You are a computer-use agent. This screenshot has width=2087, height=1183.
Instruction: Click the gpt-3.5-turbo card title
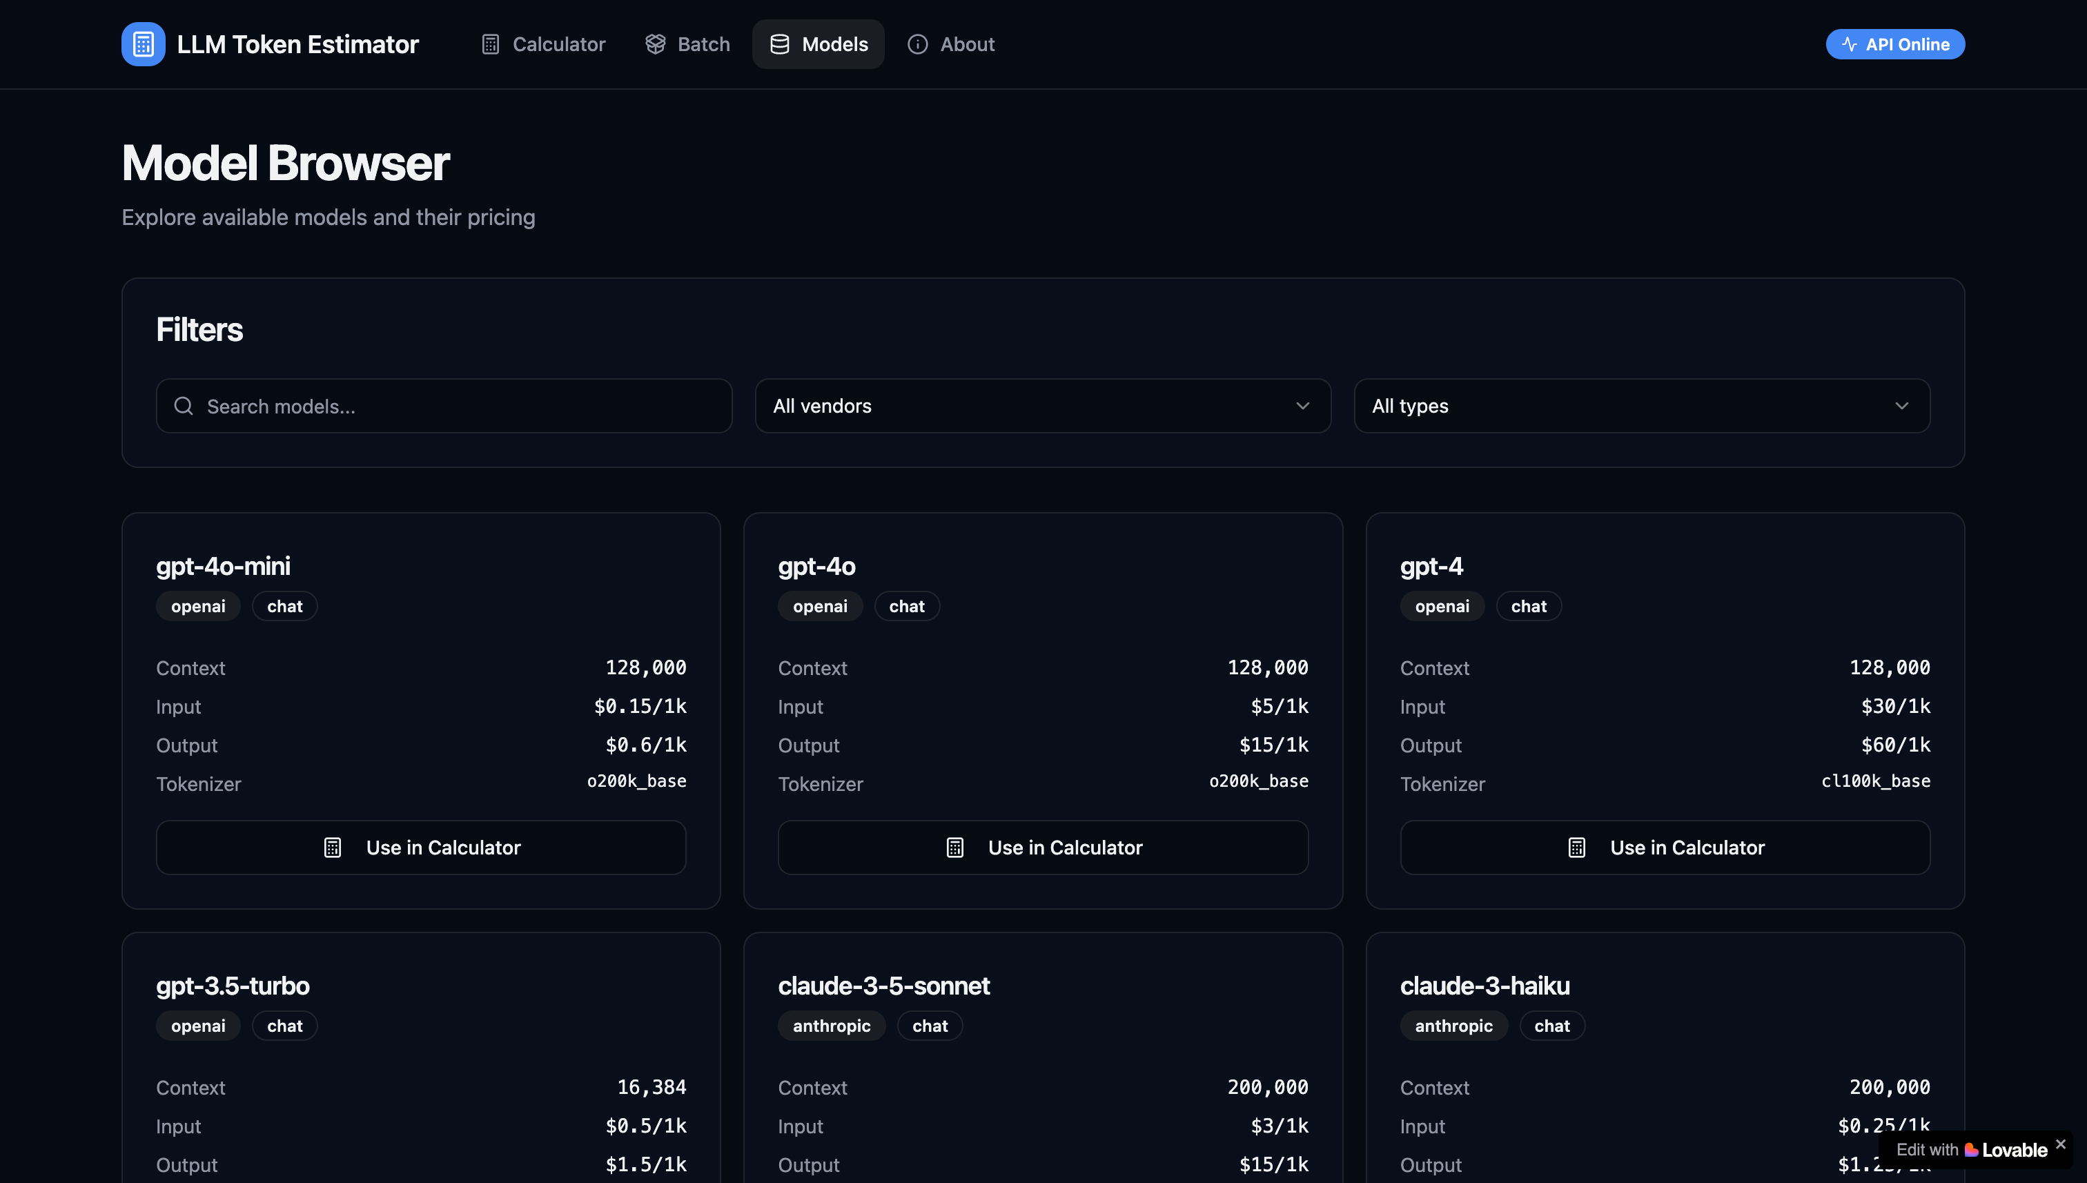(x=233, y=986)
